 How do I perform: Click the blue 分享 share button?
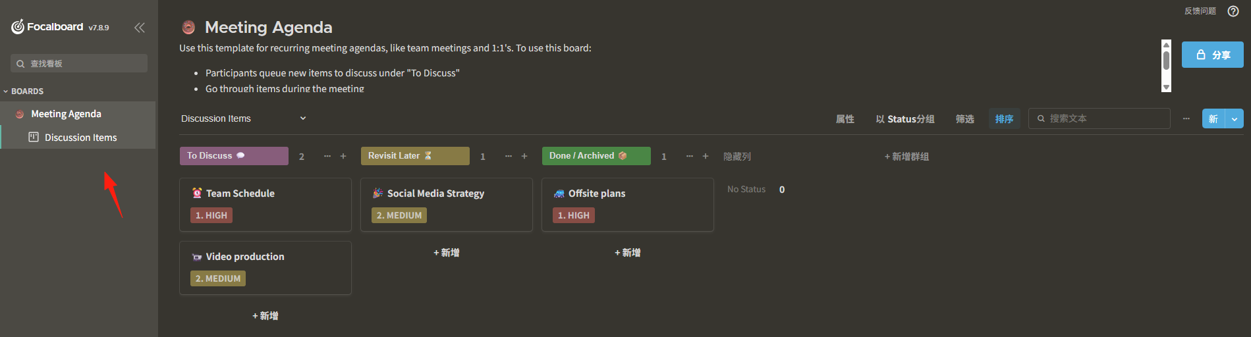pos(1212,55)
